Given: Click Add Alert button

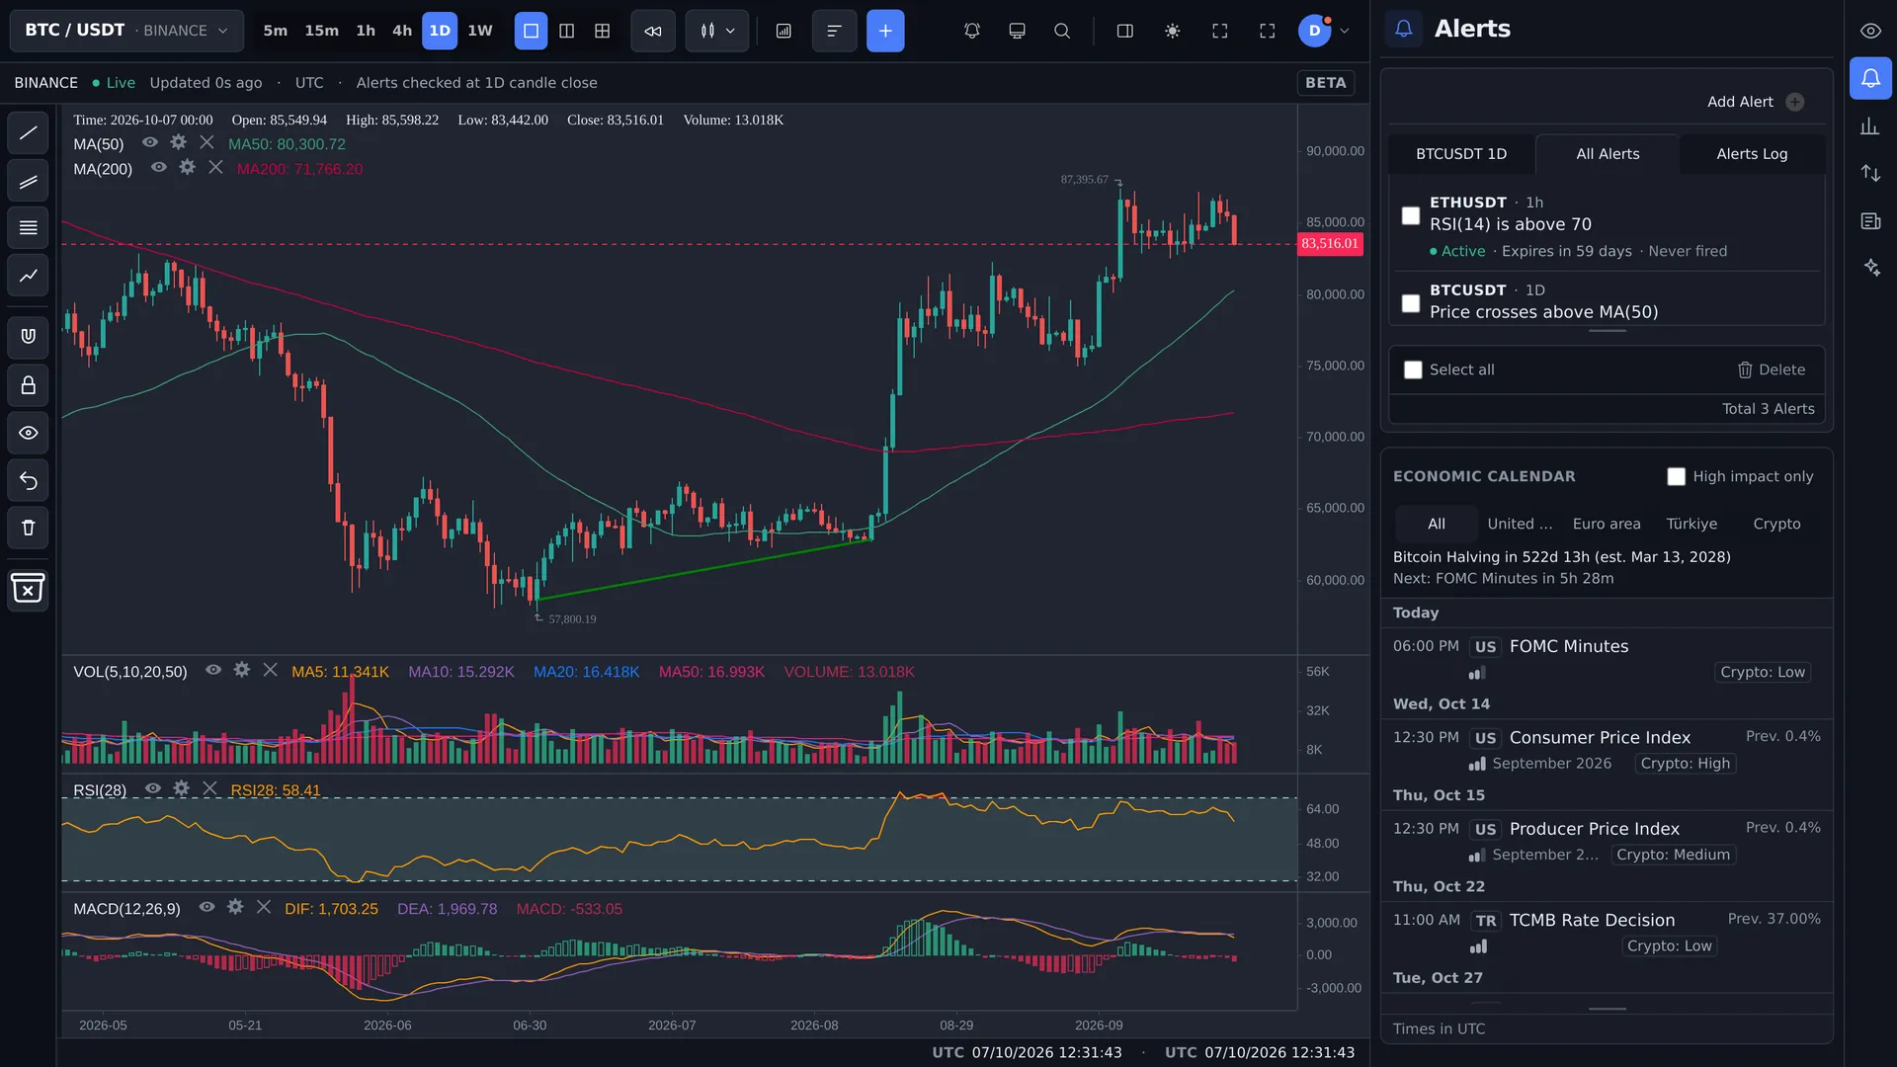Looking at the screenshot, I should click(x=1756, y=102).
